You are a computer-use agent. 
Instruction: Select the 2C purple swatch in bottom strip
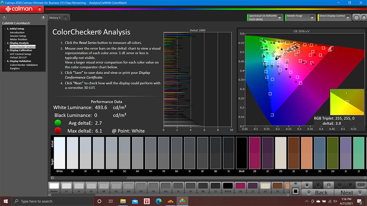click(x=252, y=187)
